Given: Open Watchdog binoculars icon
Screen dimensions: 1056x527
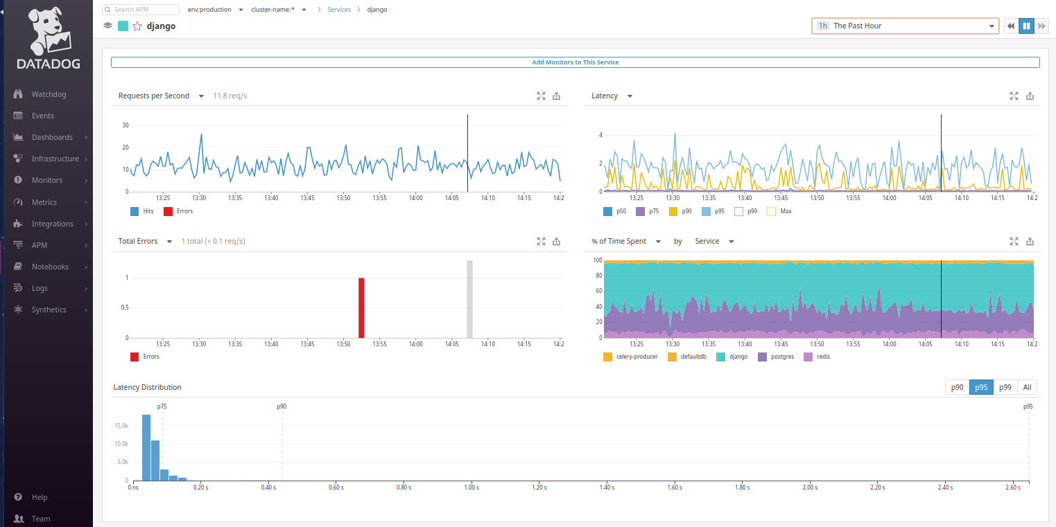Looking at the screenshot, I should tap(18, 94).
